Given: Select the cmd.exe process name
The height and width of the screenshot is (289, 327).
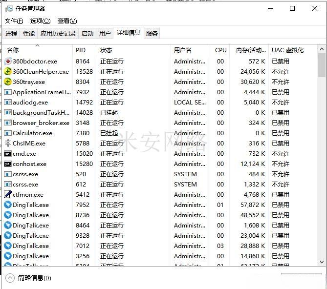Looking at the screenshot, I should point(24,154).
